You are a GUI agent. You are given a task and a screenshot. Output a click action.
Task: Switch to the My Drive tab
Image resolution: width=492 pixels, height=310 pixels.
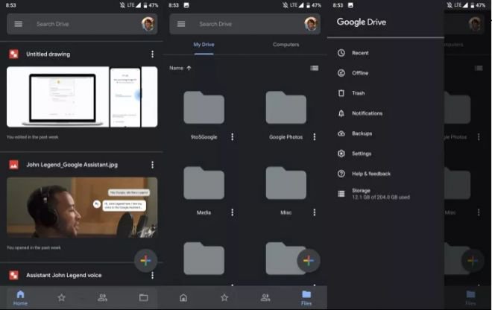point(204,45)
